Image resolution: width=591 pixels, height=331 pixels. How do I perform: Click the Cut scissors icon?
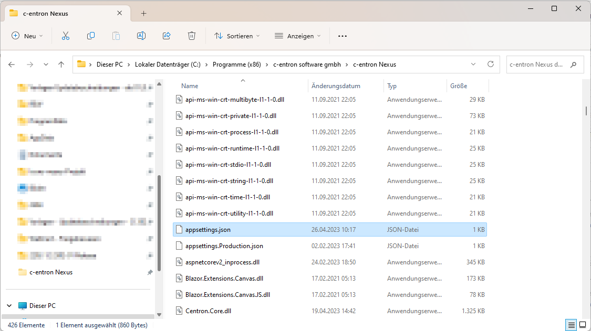pos(66,36)
